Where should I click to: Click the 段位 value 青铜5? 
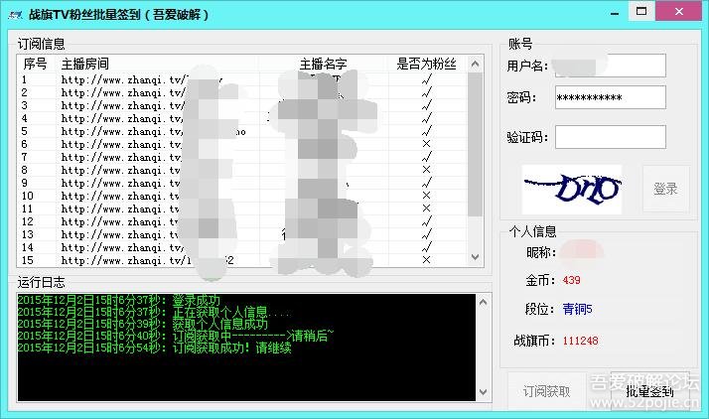[577, 309]
